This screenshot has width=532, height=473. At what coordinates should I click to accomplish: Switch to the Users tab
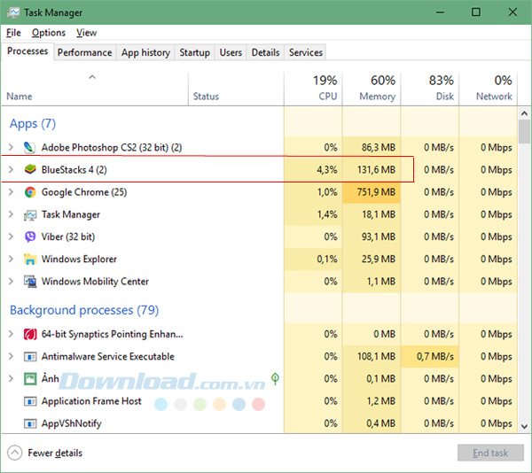click(231, 52)
